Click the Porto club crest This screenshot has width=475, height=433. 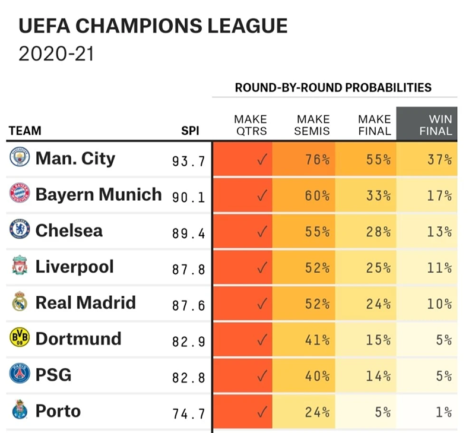coord(20,409)
